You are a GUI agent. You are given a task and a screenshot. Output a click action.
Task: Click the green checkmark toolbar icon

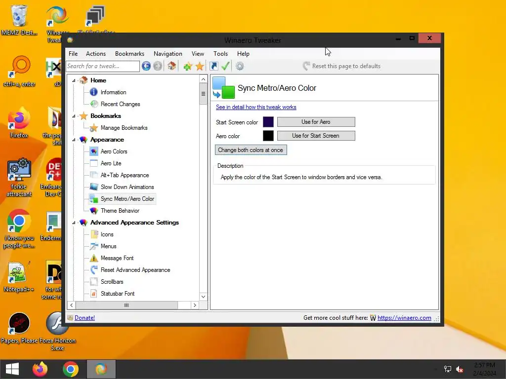tap(225, 66)
